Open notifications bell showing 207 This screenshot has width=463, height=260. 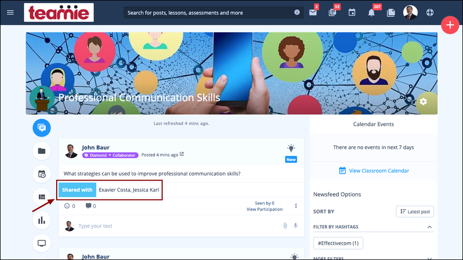(371, 12)
